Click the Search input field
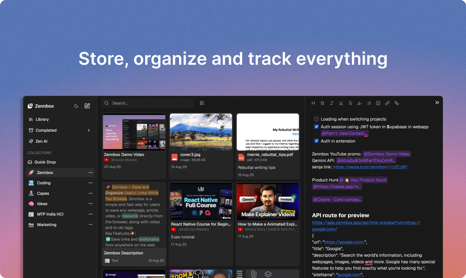Viewport: 466px width, 278px height. pyautogui.click(x=150, y=103)
